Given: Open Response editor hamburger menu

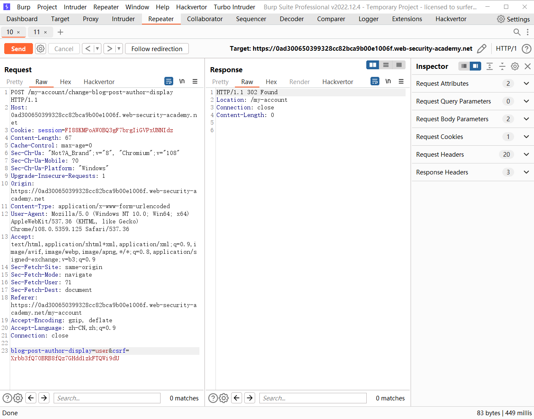Looking at the screenshot, I should [401, 81].
